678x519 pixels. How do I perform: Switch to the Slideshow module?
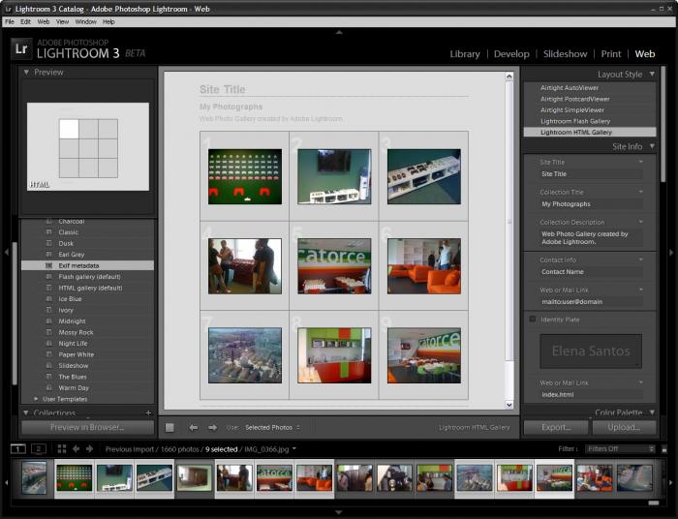pyautogui.click(x=565, y=54)
